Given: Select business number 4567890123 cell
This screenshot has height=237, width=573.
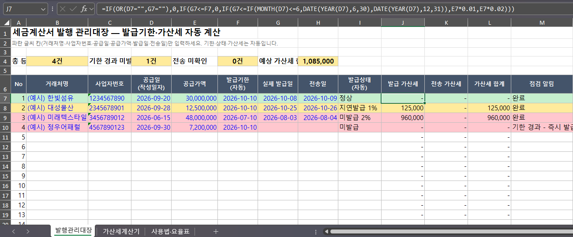Looking at the screenshot, I should pos(109,127).
